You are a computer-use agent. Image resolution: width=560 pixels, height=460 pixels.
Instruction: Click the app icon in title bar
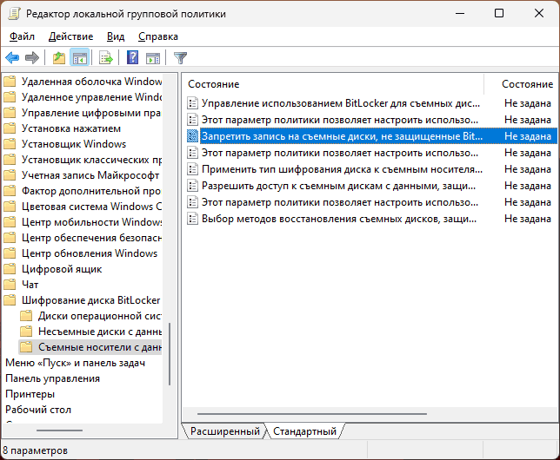tap(14, 14)
